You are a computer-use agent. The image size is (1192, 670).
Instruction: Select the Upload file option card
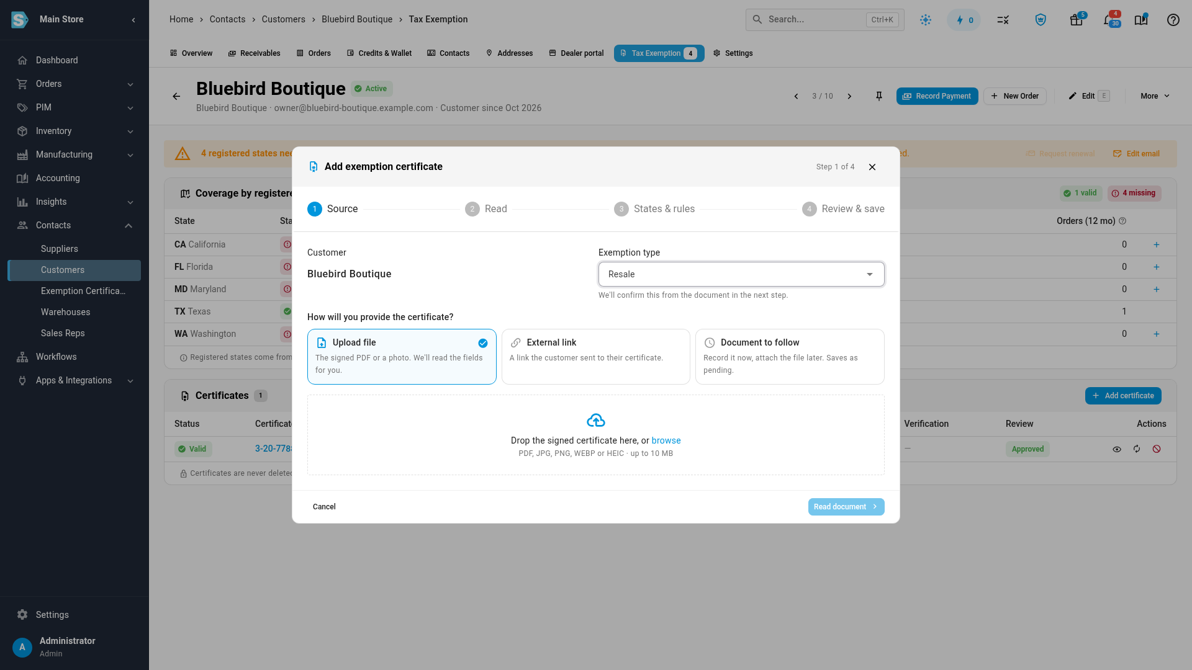click(x=402, y=357)
